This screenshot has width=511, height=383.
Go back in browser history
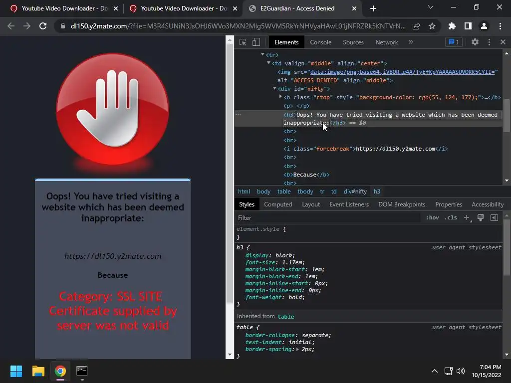point(11,26)
